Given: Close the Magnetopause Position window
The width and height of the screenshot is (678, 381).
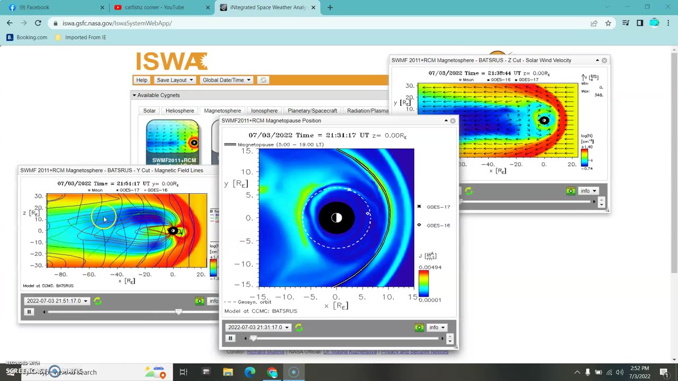Looking at the screenshot, I should pyautogui.click(x=453, y=121).
